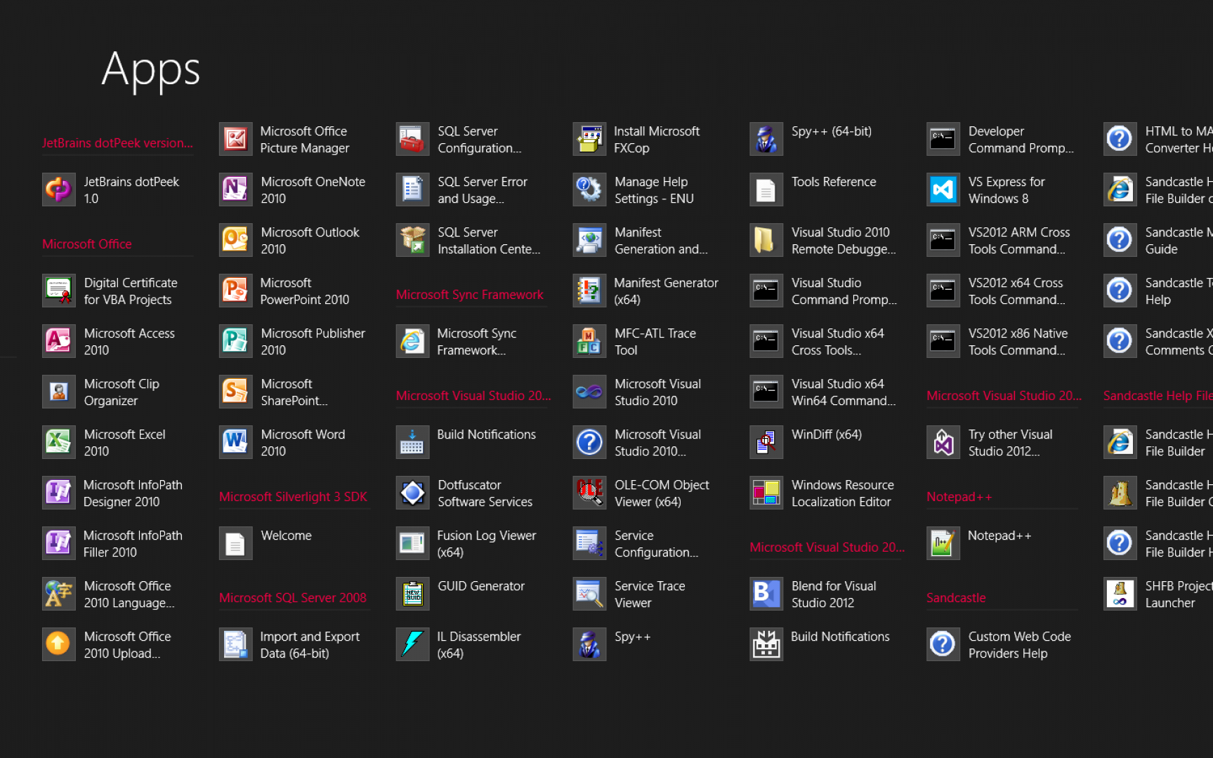Image resolution: width=1213 pixels, height=758 pixels.
Task: Open JetBrains dotPeek 1.0 icon
Action: 59,190
